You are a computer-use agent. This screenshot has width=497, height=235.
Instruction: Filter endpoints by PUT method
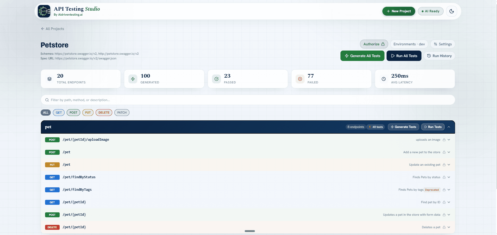point(88,113)
